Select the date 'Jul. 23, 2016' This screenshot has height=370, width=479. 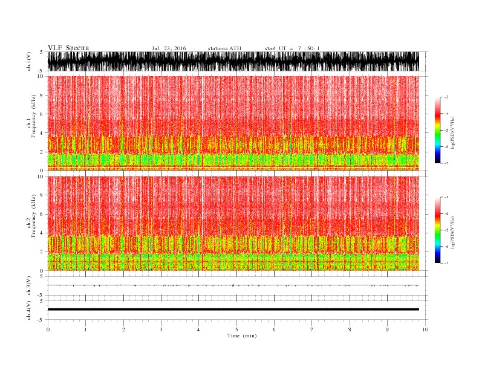tap(169, 48)
